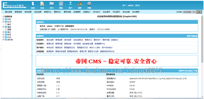This screenshot has height=99, width=204.
Task: Click the folder icon of 新闻
Action: [x=6, y=35]
